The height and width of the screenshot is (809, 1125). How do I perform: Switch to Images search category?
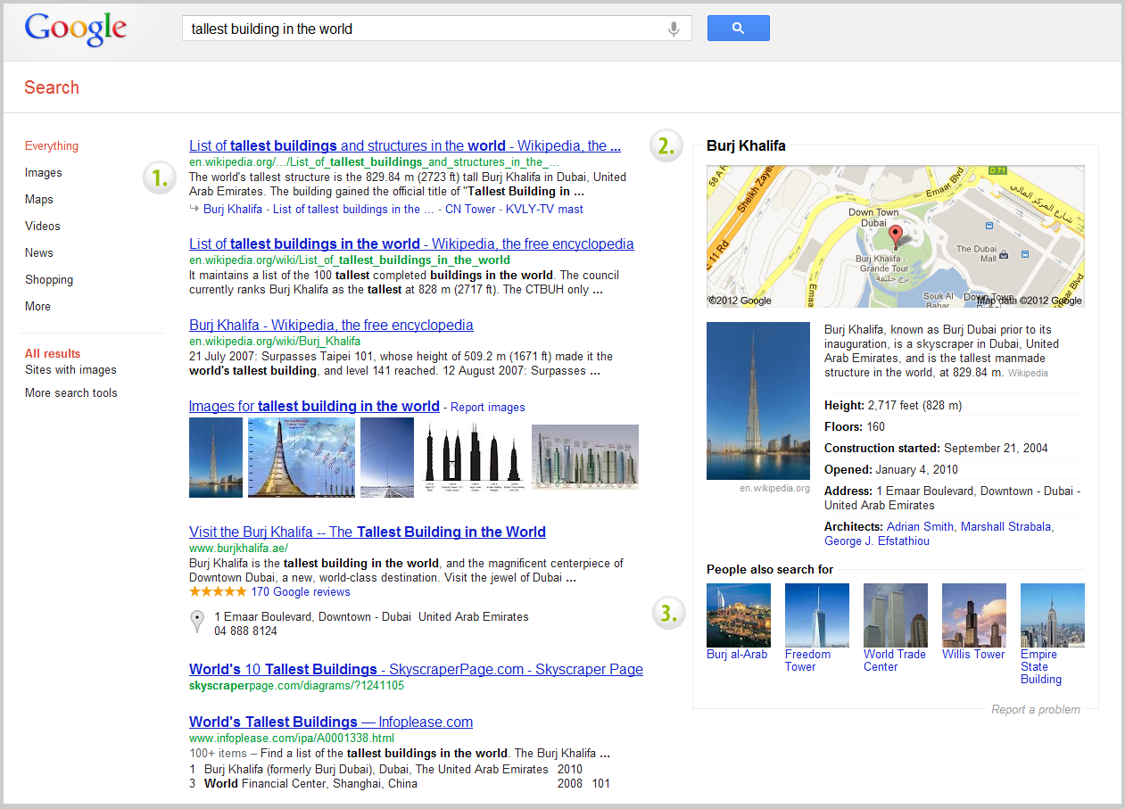[43, 172]
